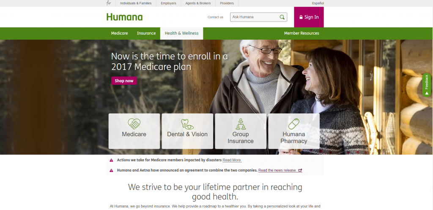The image size is (433, 210).
Task: Open the Medicare navigation menu
Action: (x=120, y=33)
